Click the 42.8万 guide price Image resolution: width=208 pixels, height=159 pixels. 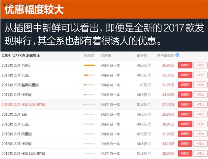[142, 134]
